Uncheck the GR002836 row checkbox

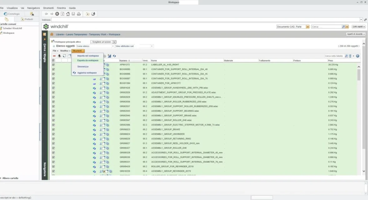coord(53,102)
